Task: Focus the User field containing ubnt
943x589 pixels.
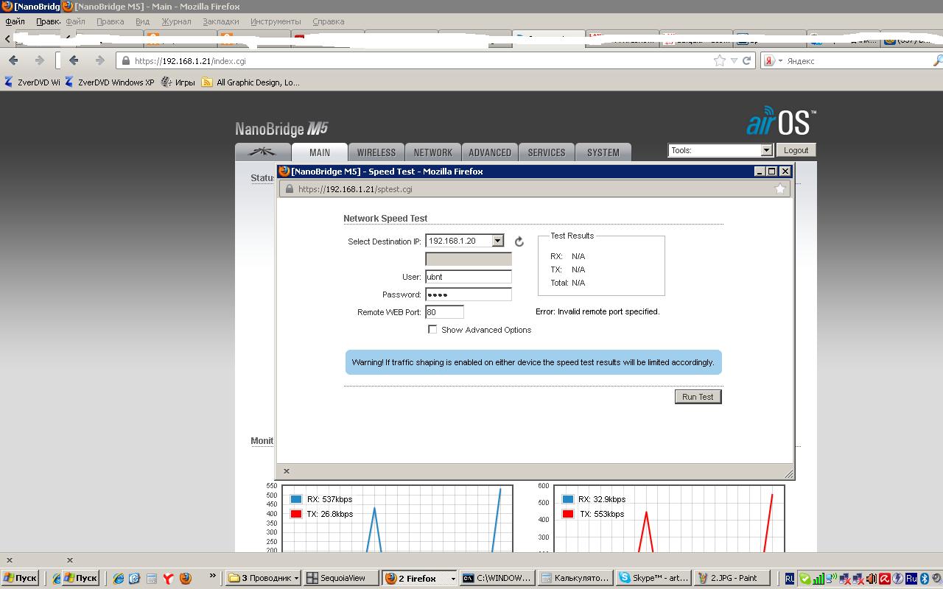Action: pos(469,277)
